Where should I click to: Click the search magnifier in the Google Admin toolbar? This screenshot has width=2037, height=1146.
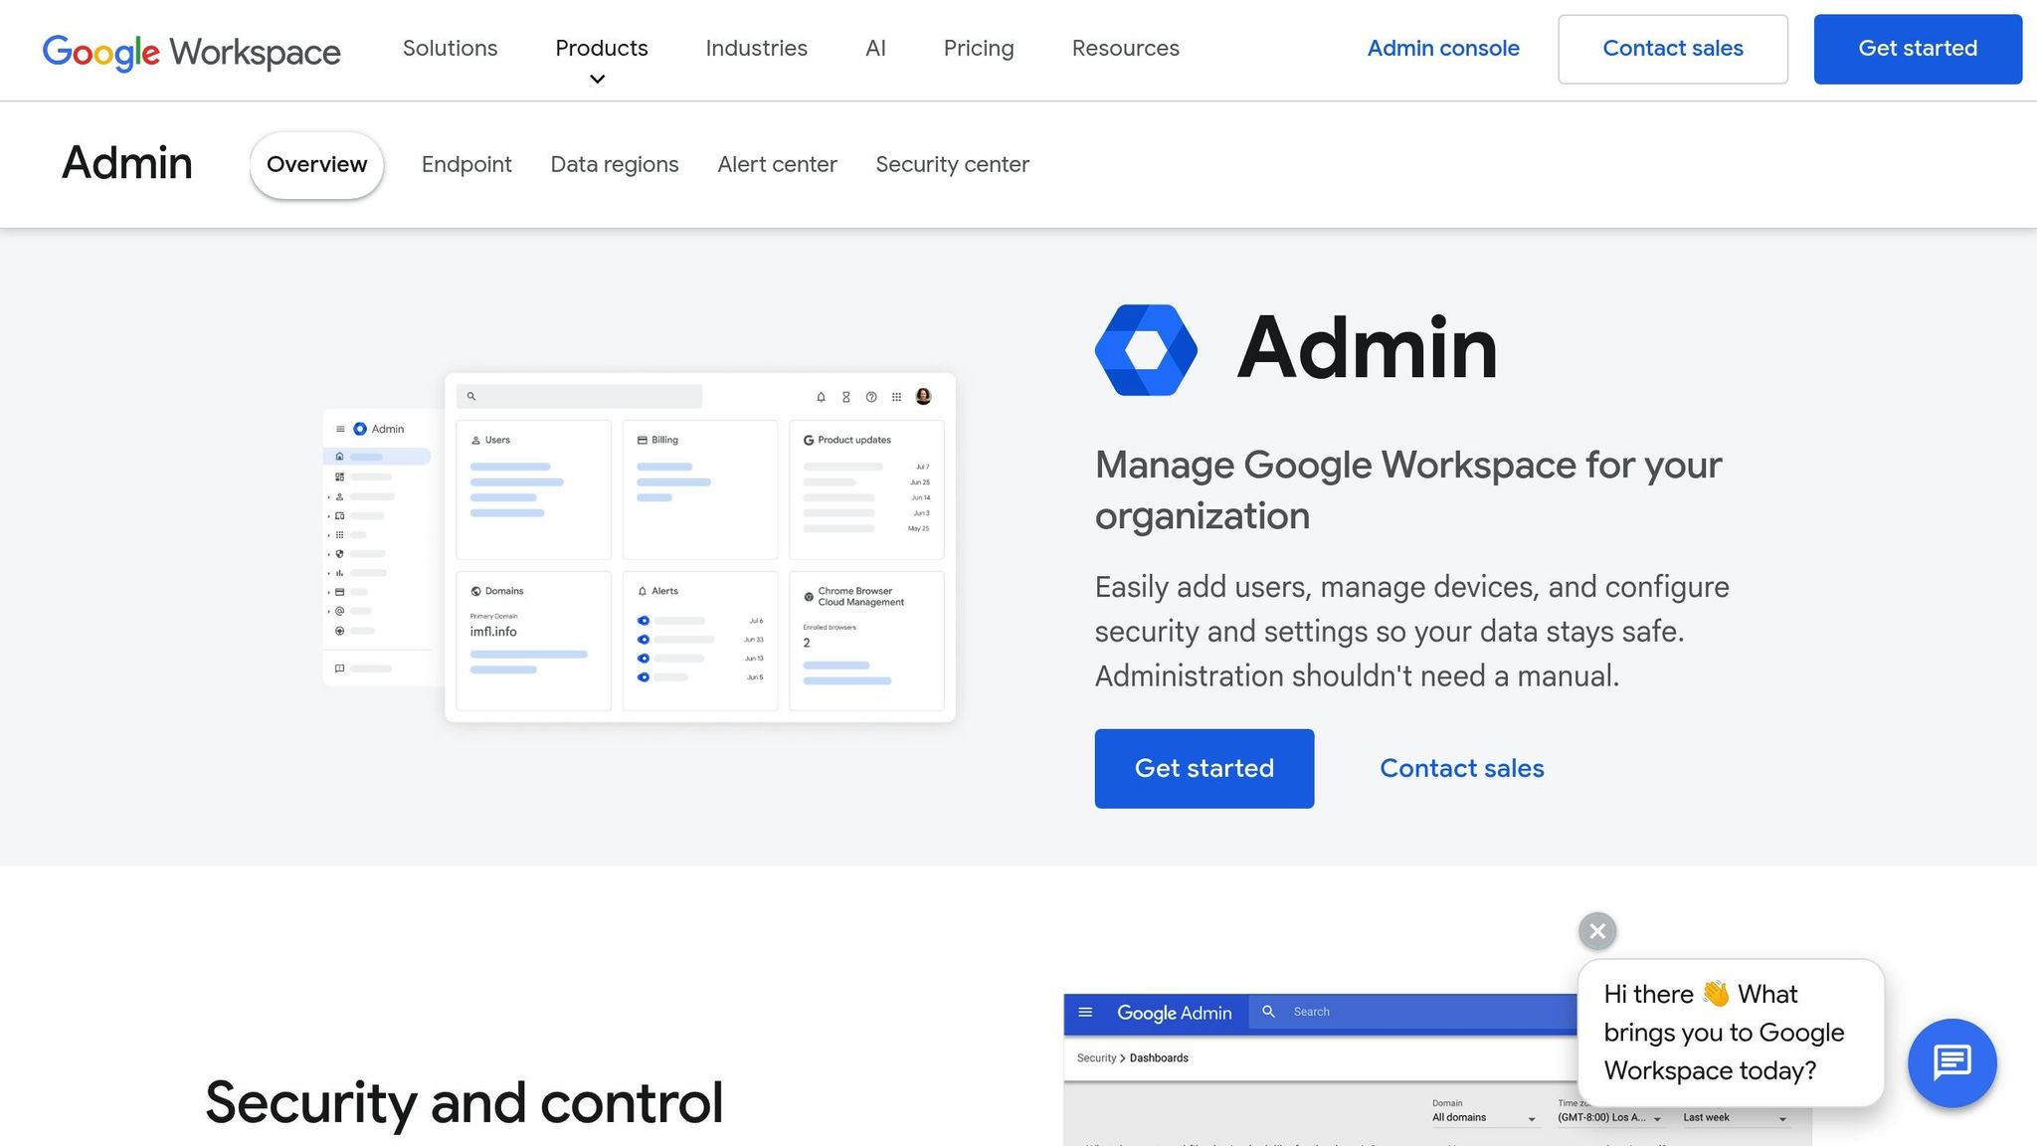coord(1269,1012)
